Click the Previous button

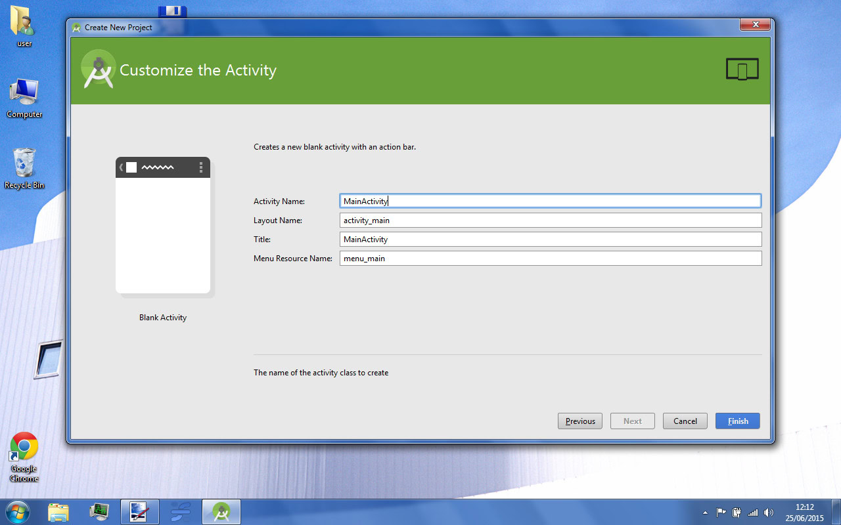(x=580, y=421)
